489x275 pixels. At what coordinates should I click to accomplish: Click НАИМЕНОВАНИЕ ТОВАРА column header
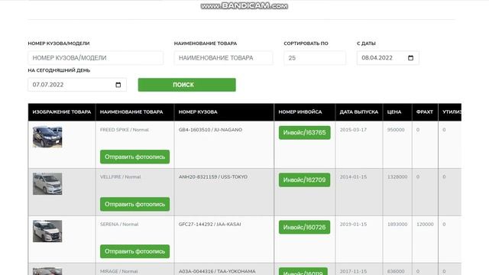(134, 112)
